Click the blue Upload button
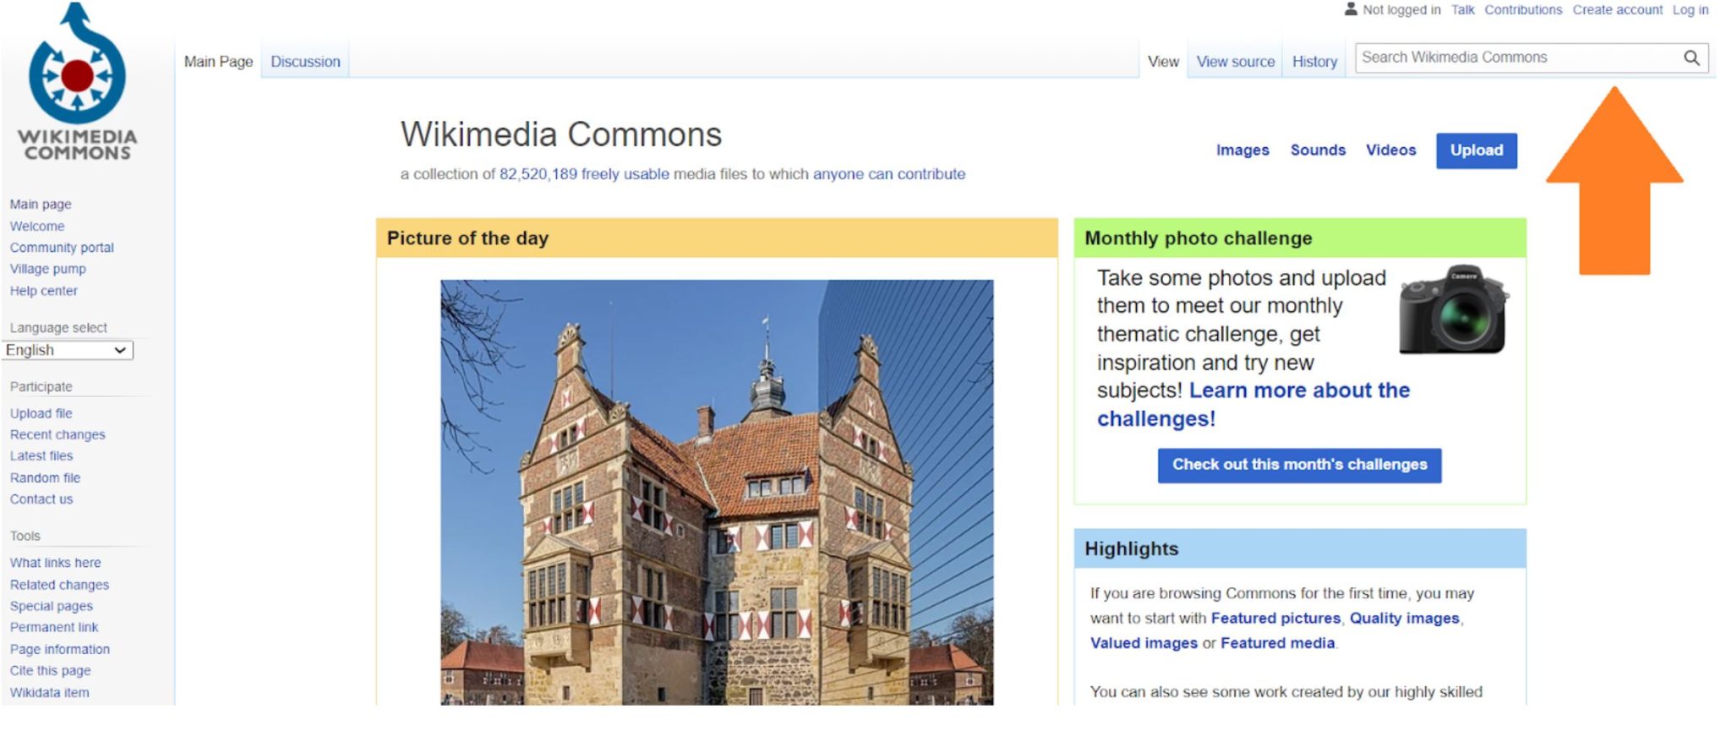 pyautogui.click(x=1477, y=150)
